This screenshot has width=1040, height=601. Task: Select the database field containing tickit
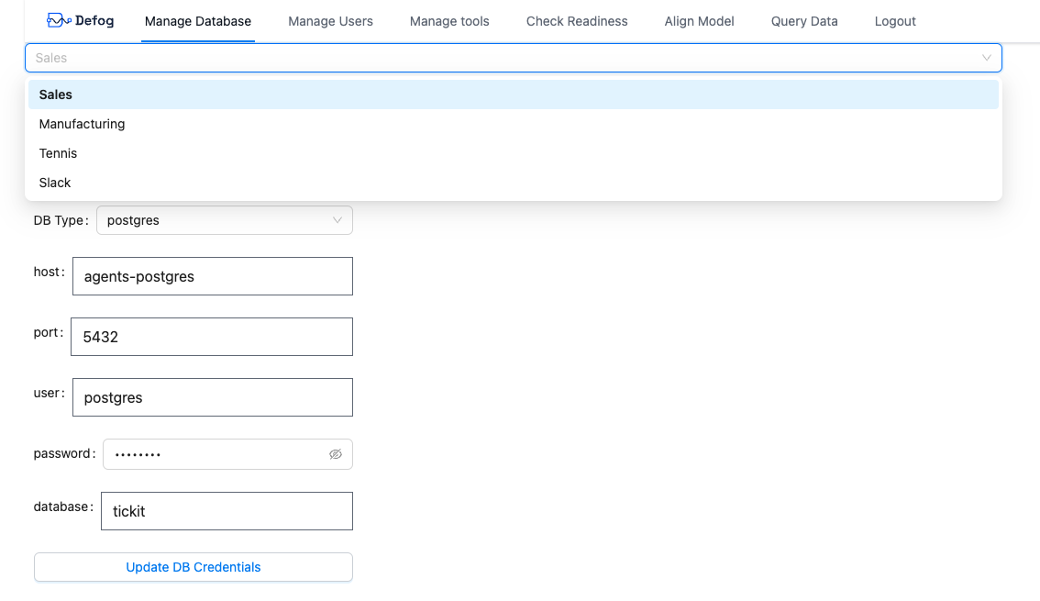coord(226,510)
